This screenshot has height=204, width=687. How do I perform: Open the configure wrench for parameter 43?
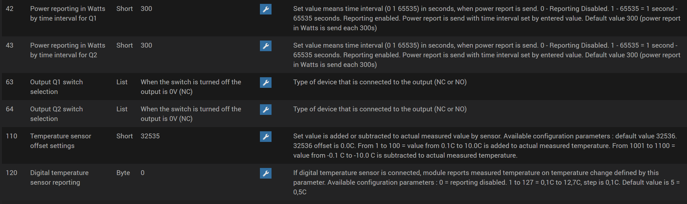click(266, 46)
